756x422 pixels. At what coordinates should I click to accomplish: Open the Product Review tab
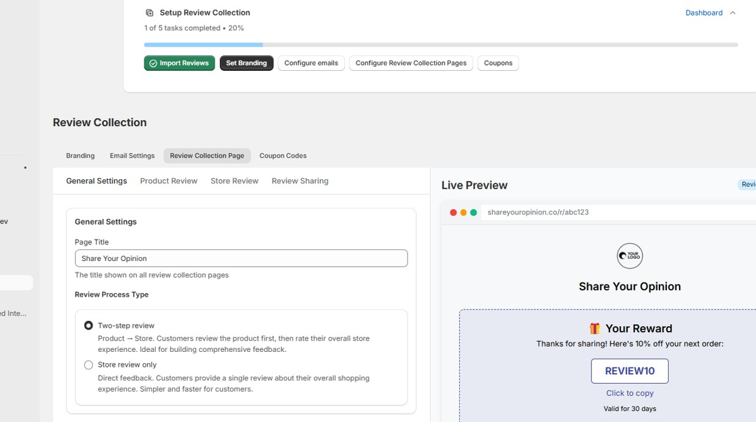pyautogui.click(x=168, y=181)
